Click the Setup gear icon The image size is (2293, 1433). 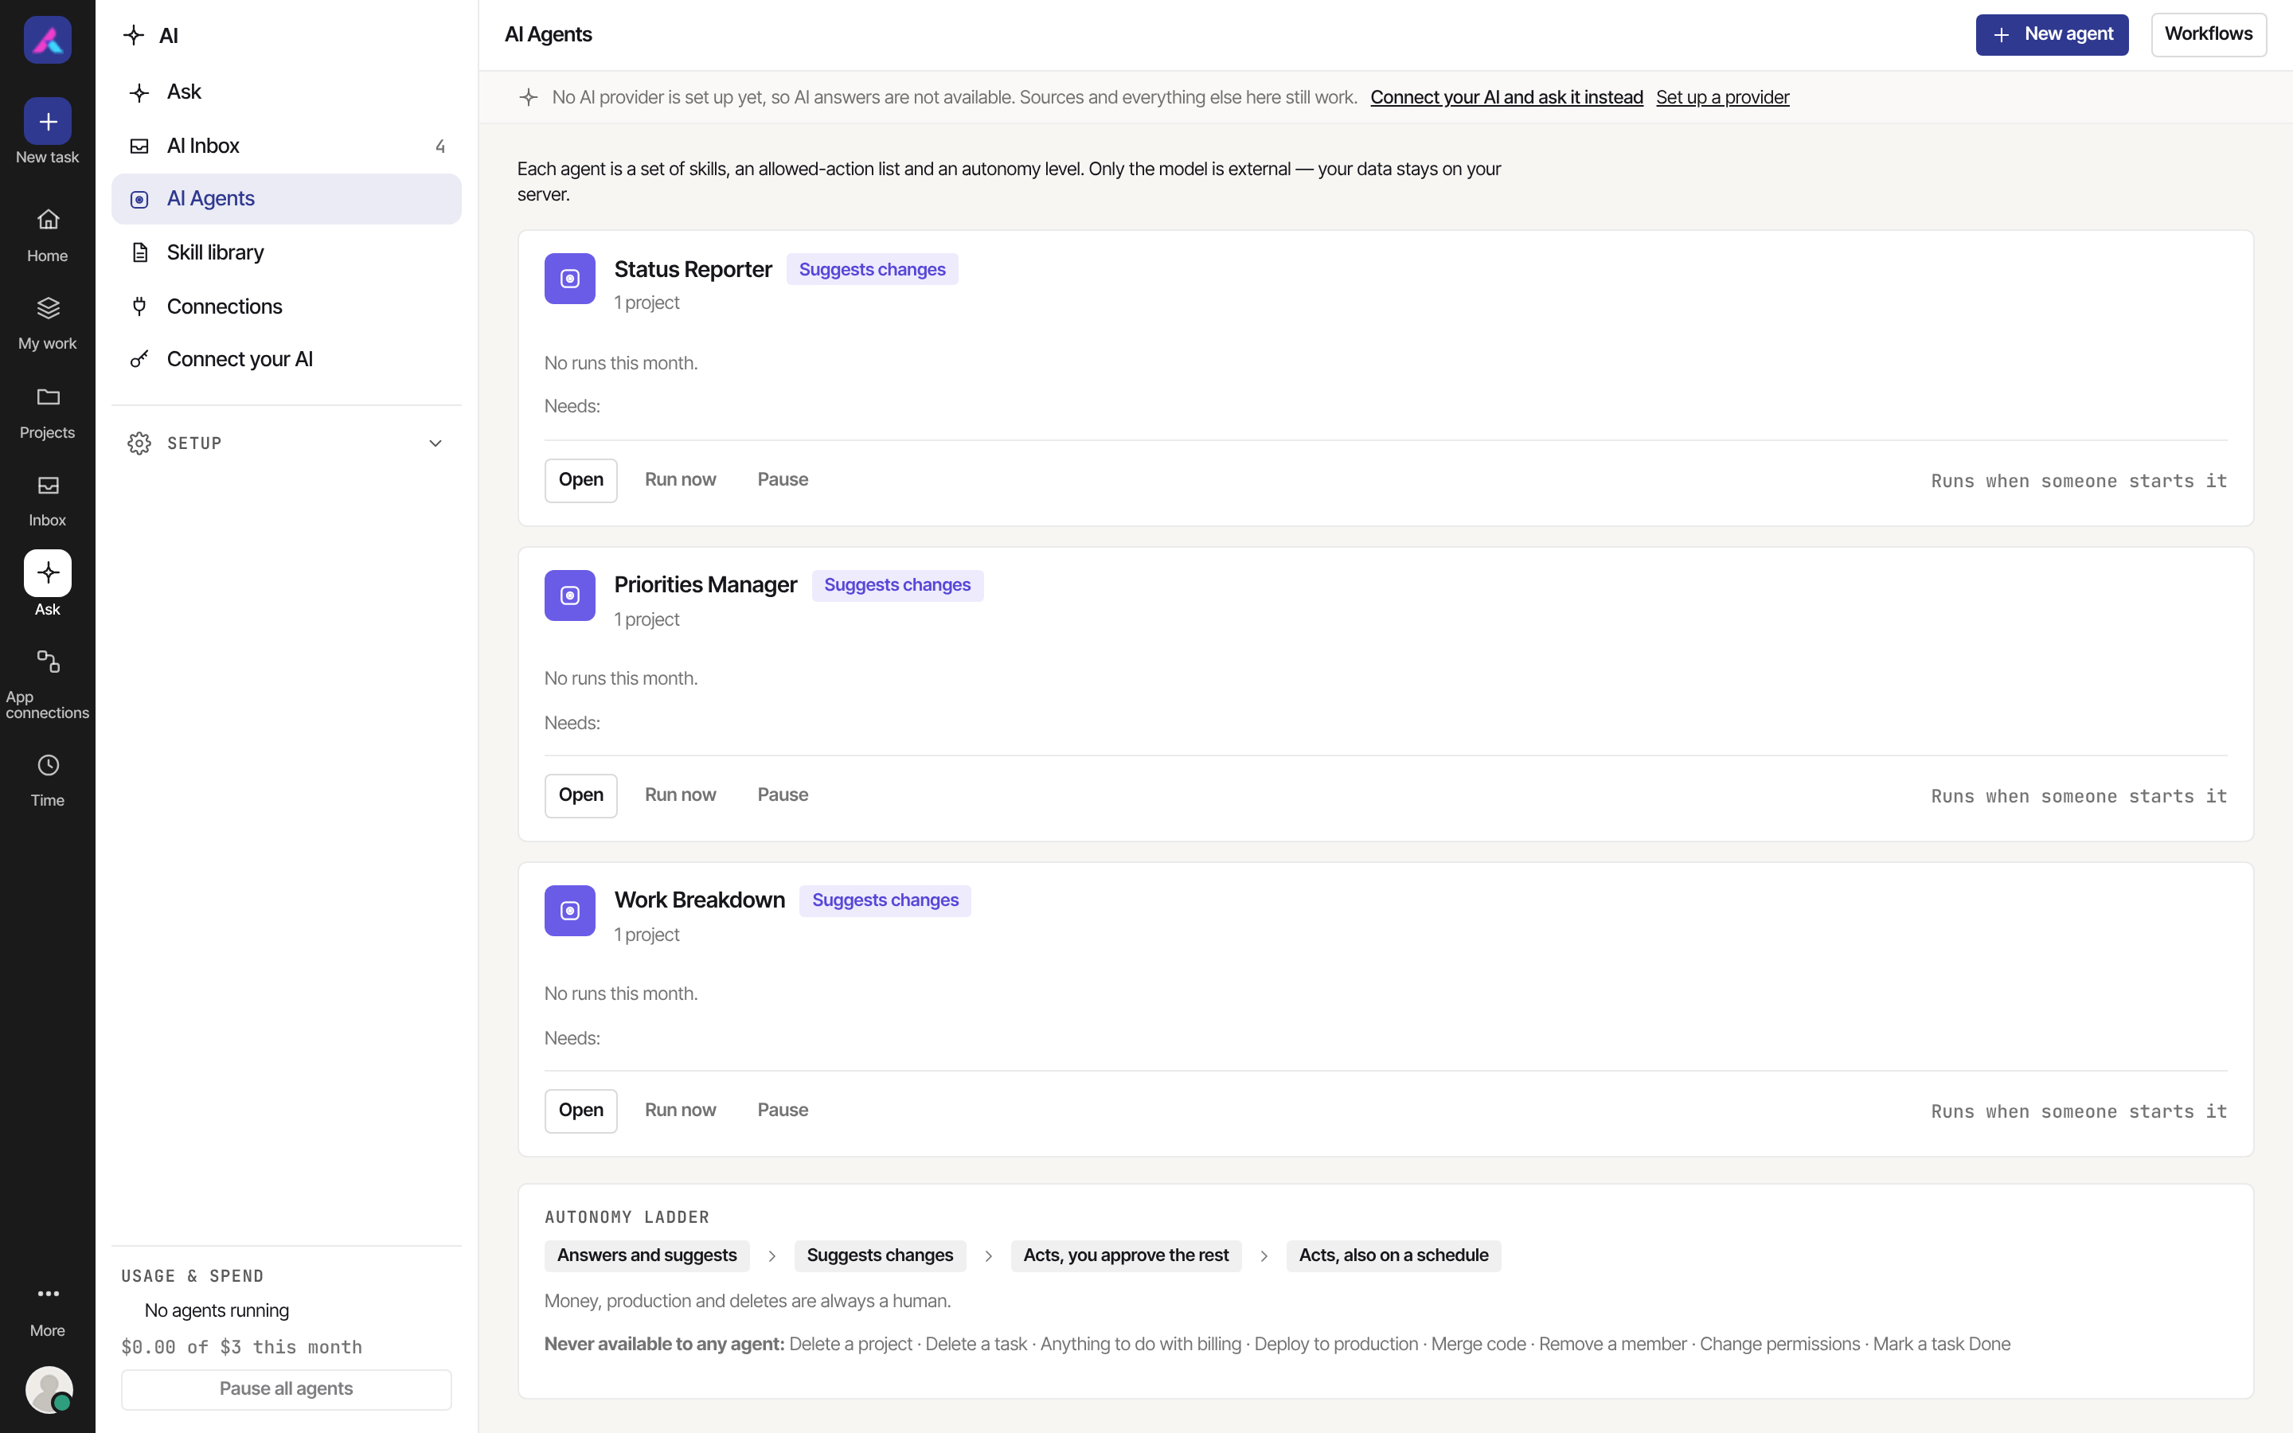click(139, 443)
